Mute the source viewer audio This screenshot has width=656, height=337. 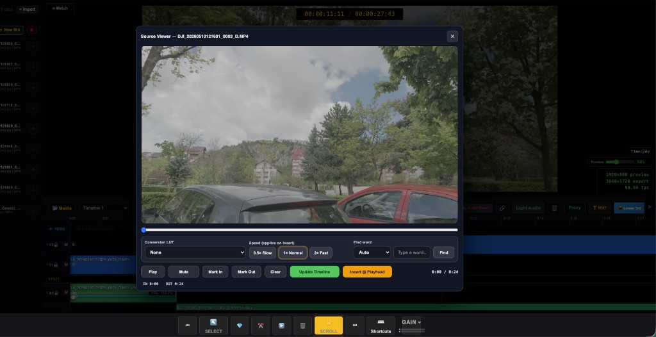[183, 272]
